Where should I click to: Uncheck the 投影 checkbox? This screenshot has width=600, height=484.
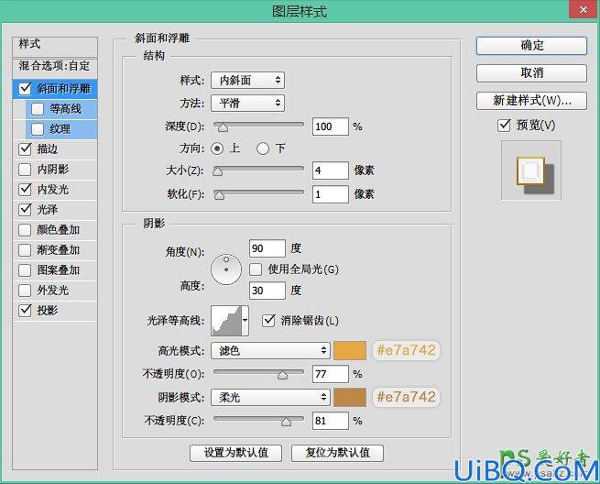[x=25, y=310]
